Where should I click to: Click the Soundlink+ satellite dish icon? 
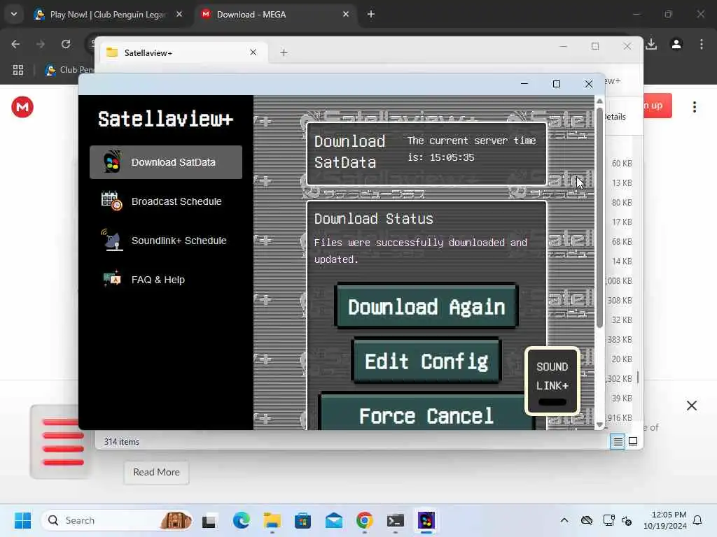(x=112, y=240)
